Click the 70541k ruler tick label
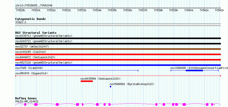This screenshot has height=107, width=228. pyautogui.click(x=204, y=10)
